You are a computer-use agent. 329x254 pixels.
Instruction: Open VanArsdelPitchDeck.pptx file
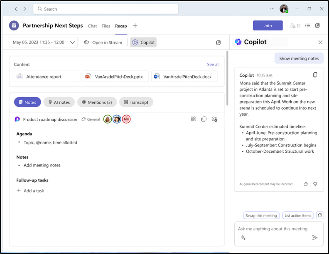(116, 76)
